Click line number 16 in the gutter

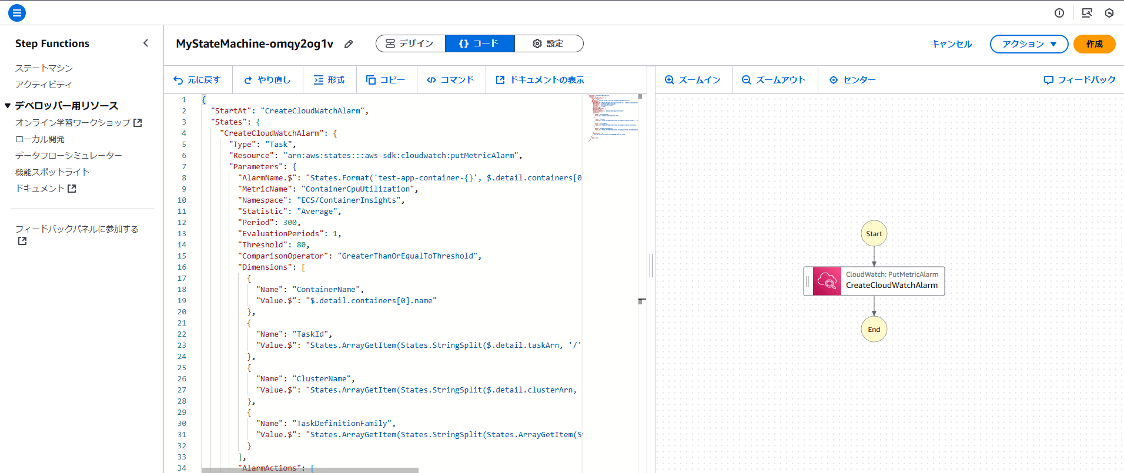coord(182,267)
